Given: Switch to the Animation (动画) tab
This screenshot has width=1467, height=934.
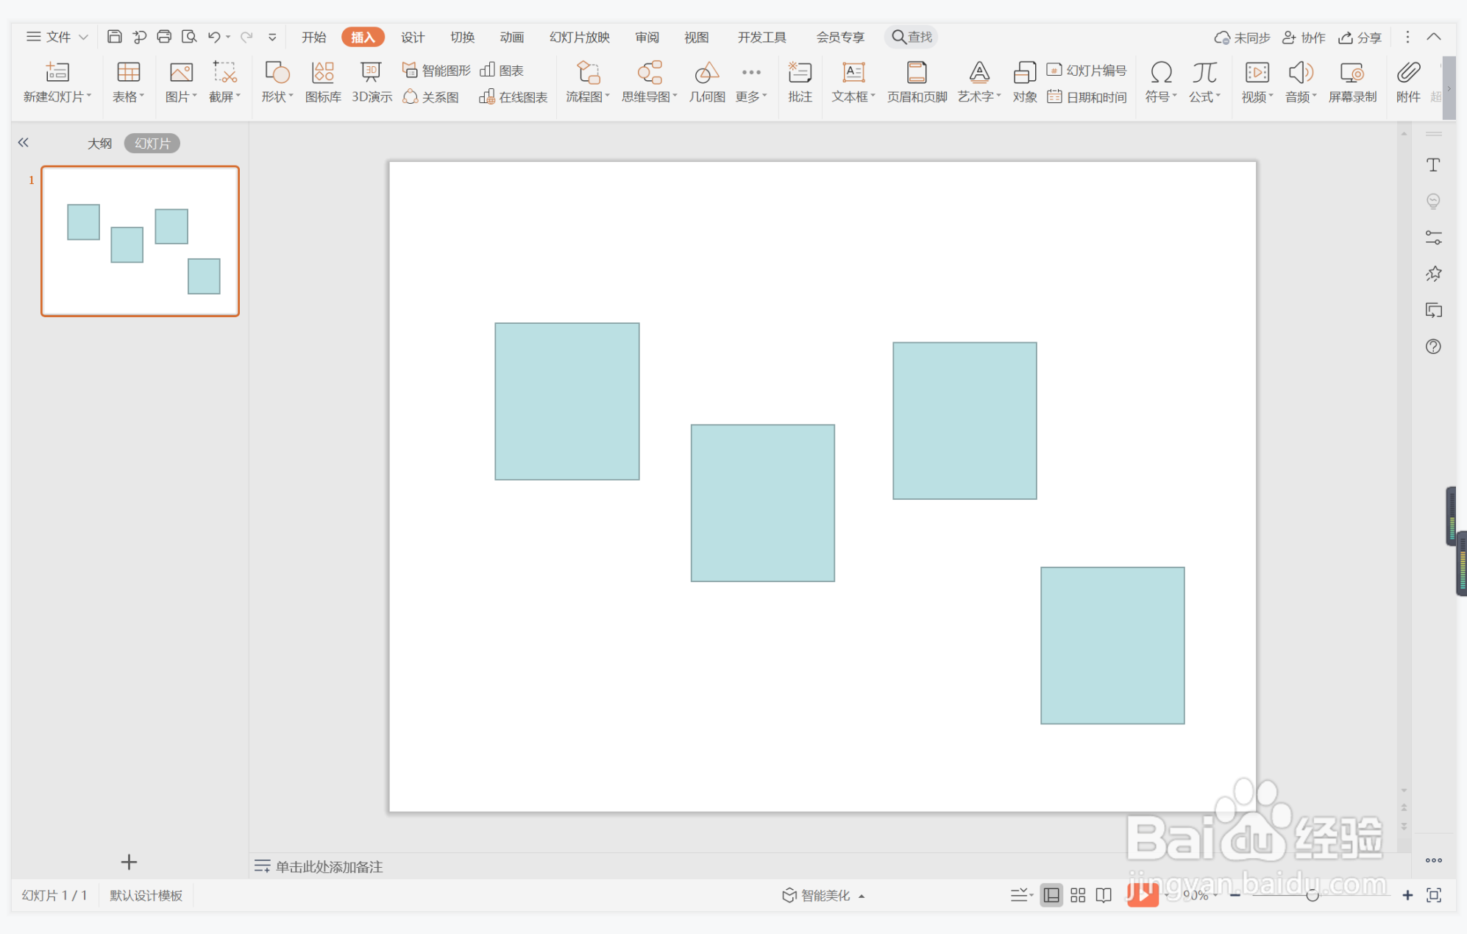Looking at the screenshot, I should (x=511, y=37).
